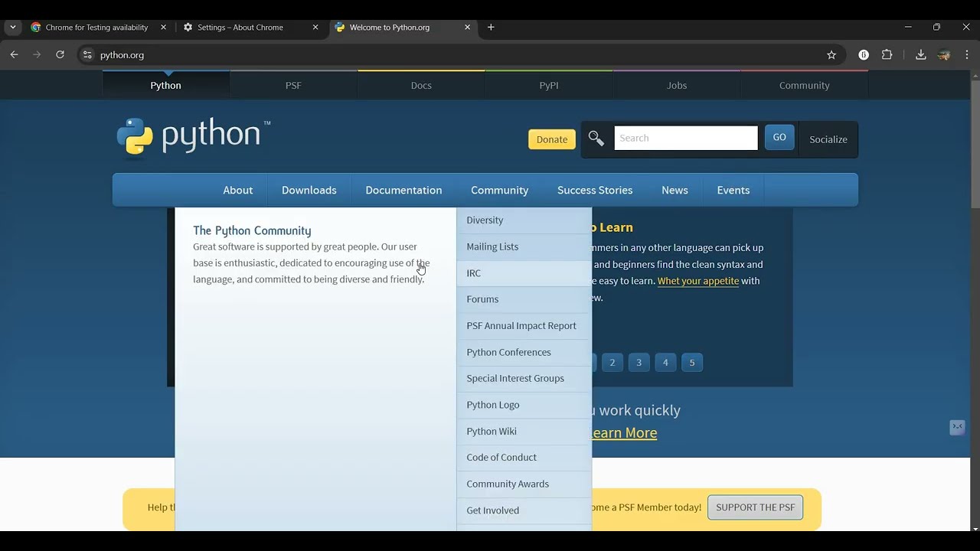The width and height of the screenshot is (980, 551).
Task: Choose Get Involved submenu entry
Action: [x=524, y=510]
